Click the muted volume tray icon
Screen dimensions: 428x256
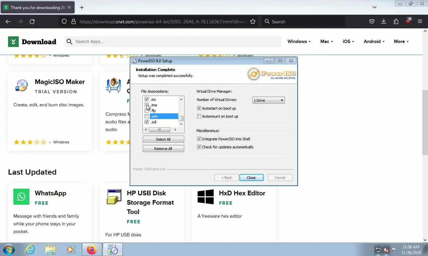[x=386, y=249]
